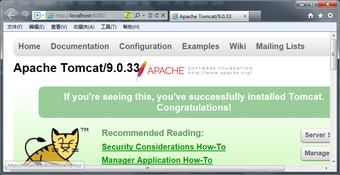Close the Apache Tomcat/9.0.33 tab

tap(245, 16)
